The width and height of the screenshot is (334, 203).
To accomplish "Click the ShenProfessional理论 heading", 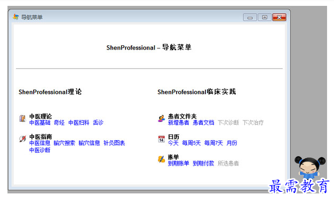I will pos(50,92).
